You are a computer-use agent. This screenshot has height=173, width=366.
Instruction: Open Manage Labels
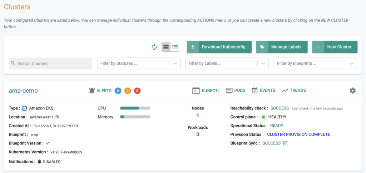[x=282, y=47]
